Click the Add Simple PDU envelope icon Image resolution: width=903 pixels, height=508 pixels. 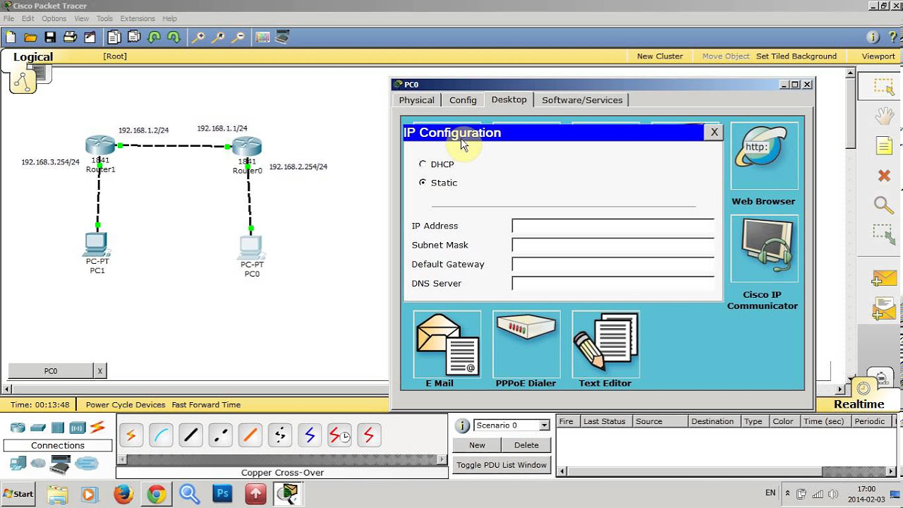[884, 278]
